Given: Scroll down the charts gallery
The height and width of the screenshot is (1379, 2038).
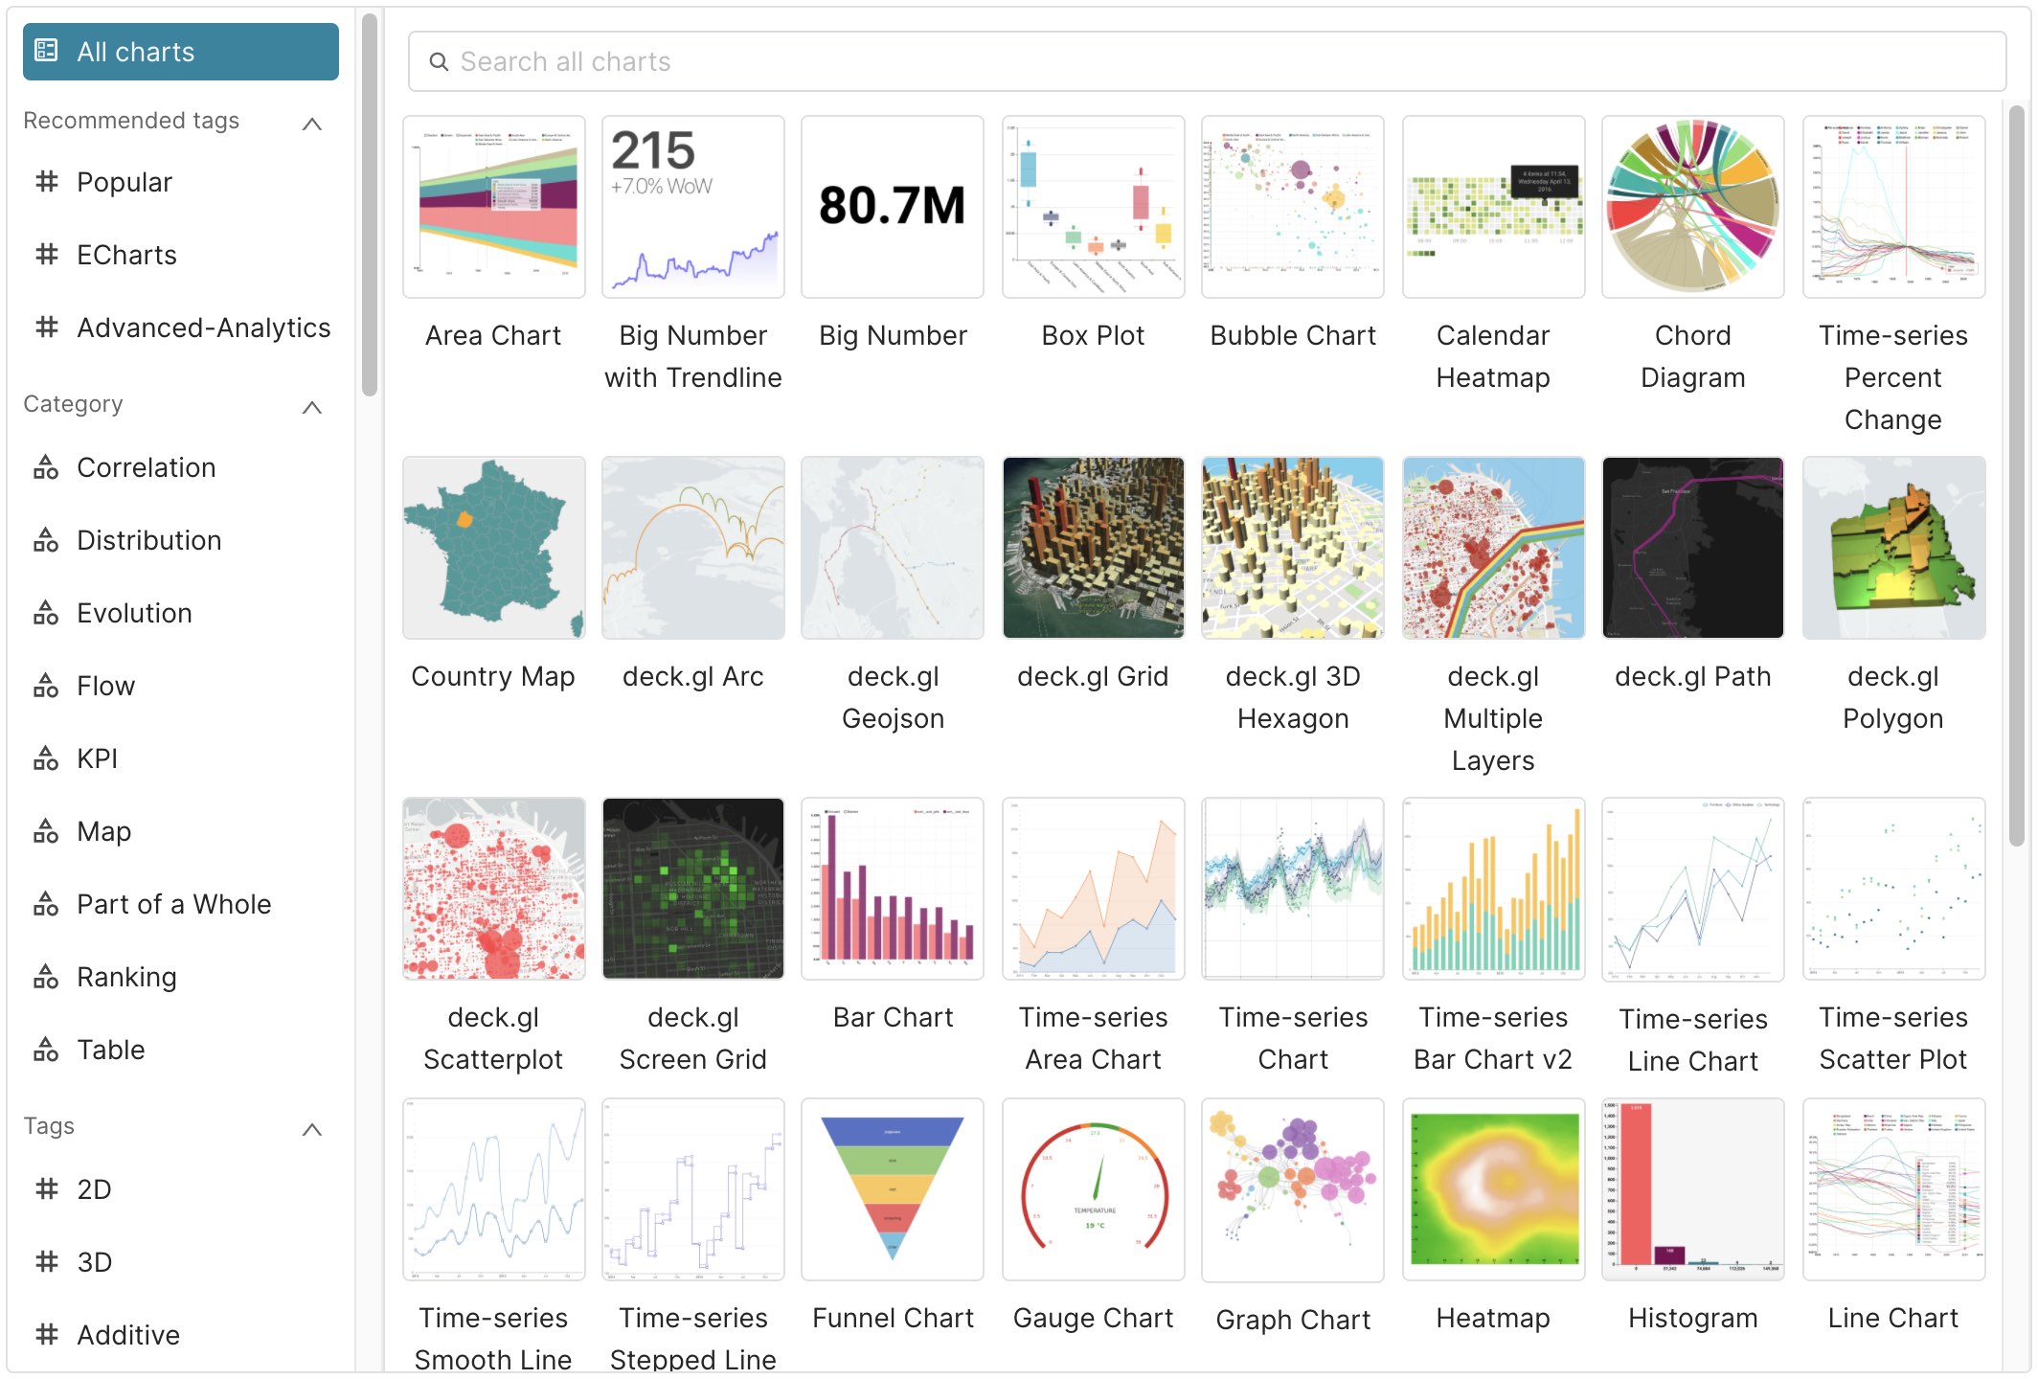Looking at the screenshot, I should [2023, 1154].
